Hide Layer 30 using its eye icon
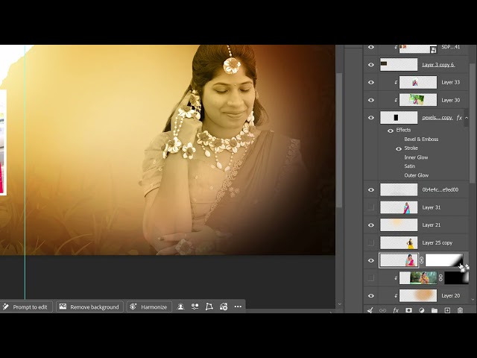 371,100
